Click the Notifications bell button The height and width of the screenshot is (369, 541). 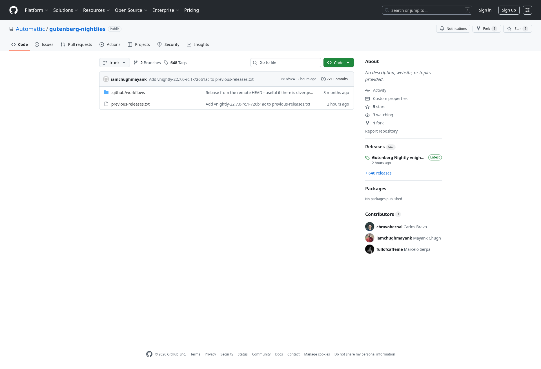tap(453, 29)
